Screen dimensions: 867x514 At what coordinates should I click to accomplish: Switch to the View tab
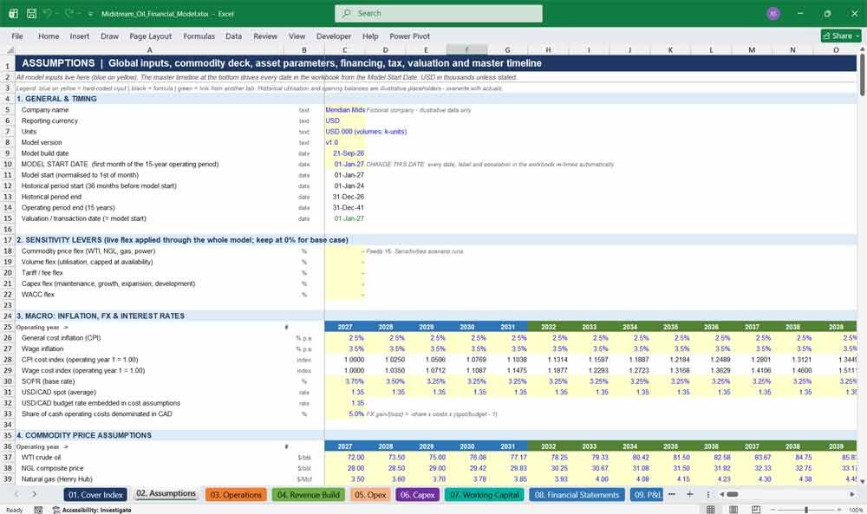[297, 36]
